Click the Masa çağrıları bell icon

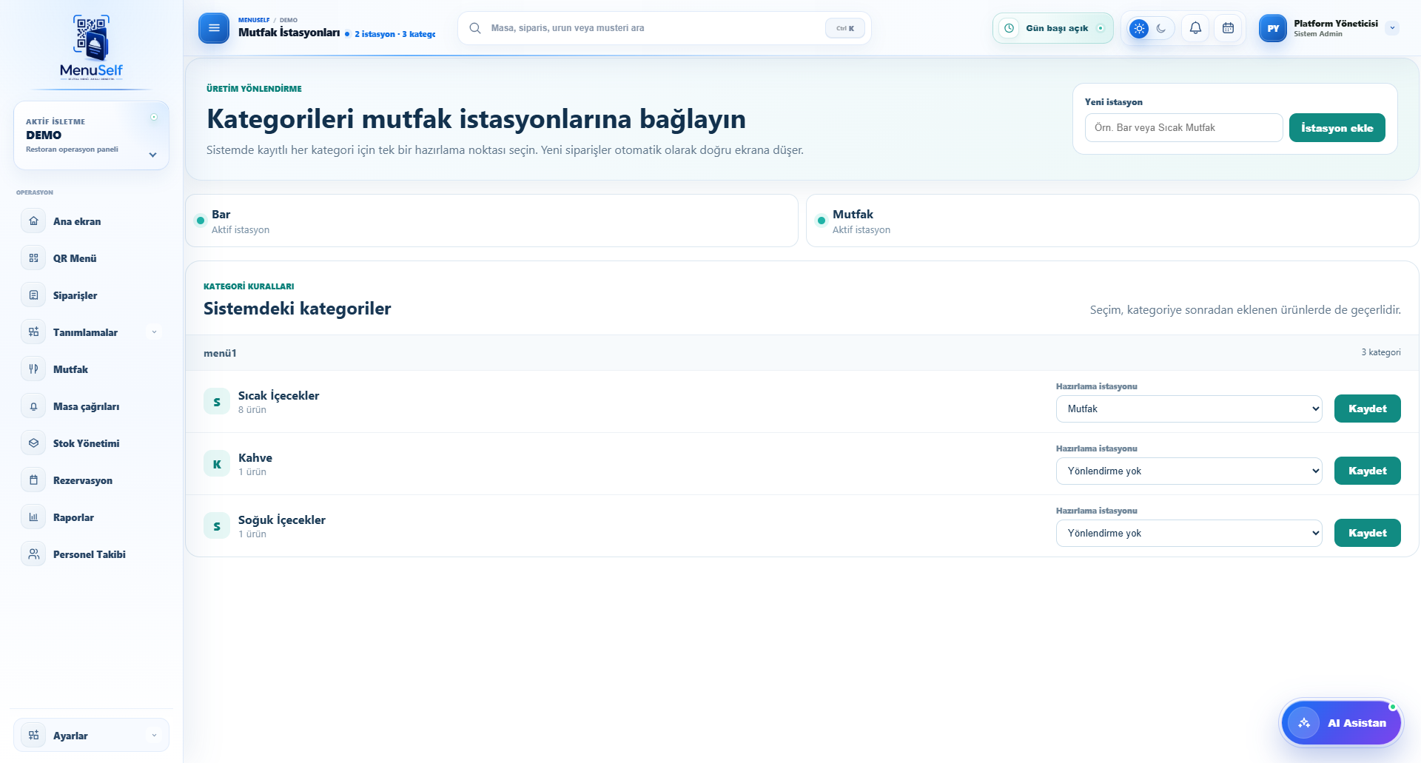[33, 406]
